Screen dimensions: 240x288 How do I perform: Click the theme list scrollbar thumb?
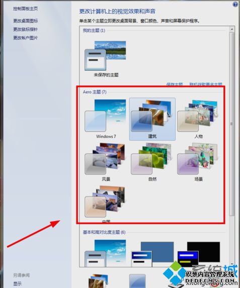point(232,124)
